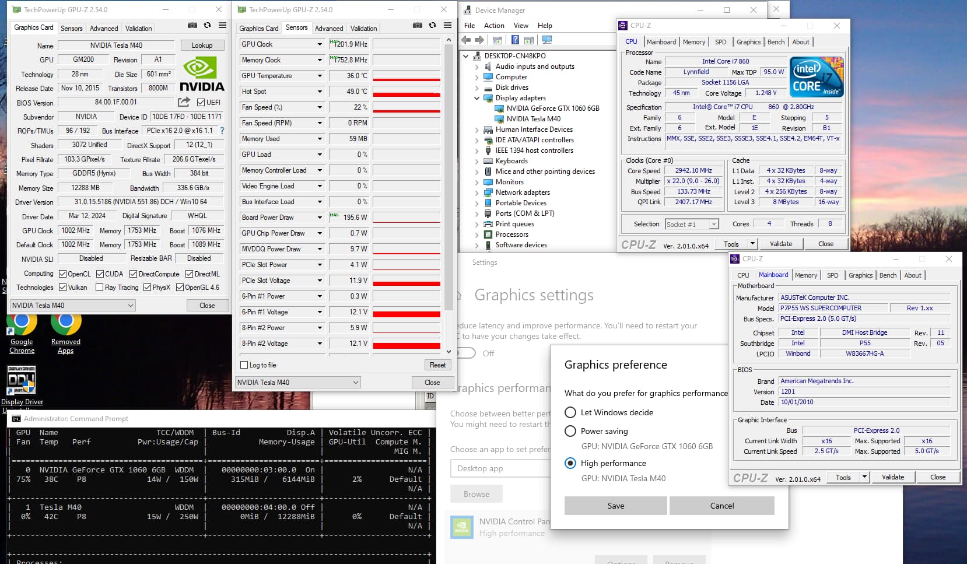
Task: Select NVIDIA Tesla M40 under Display adapters
Action: point(533,119)
